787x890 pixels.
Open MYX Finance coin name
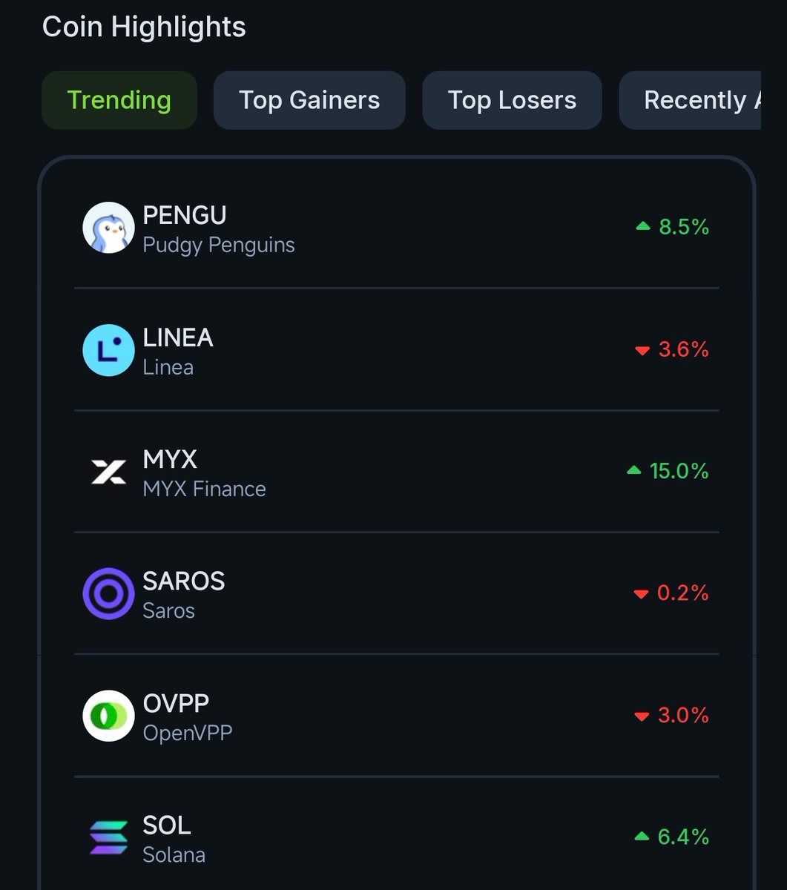pyautogui.click(x=204, y=489)
